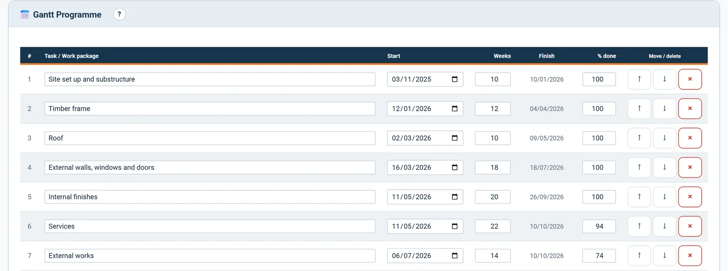Move Roof task up
This screenshot has width=728, height=271.
click(639, 138)
